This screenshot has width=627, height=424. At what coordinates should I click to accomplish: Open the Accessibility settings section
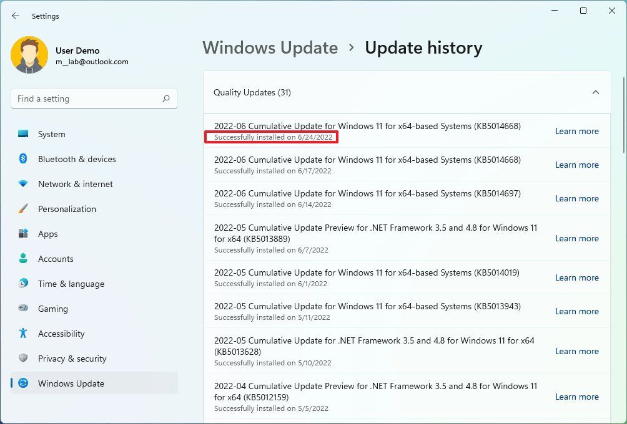[x=61, y=334]
